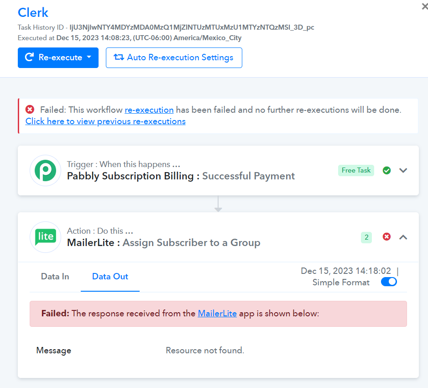Close the task history panel

tap(425, 6)
